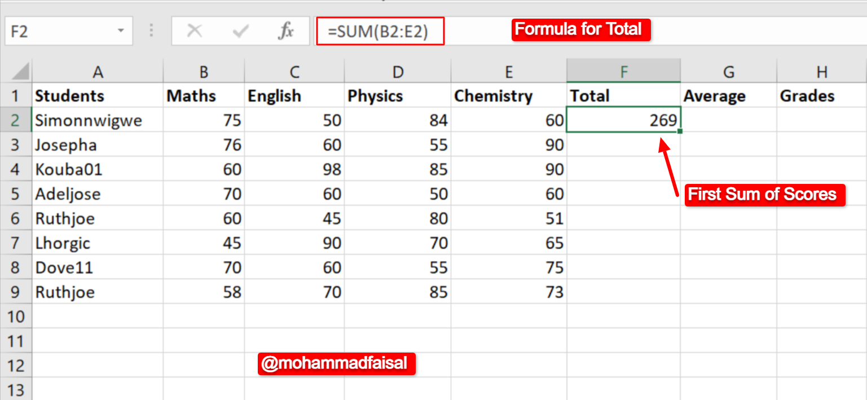
Task: Click the formula bar vertical dots handle
Action: click(x=152, y=31)
